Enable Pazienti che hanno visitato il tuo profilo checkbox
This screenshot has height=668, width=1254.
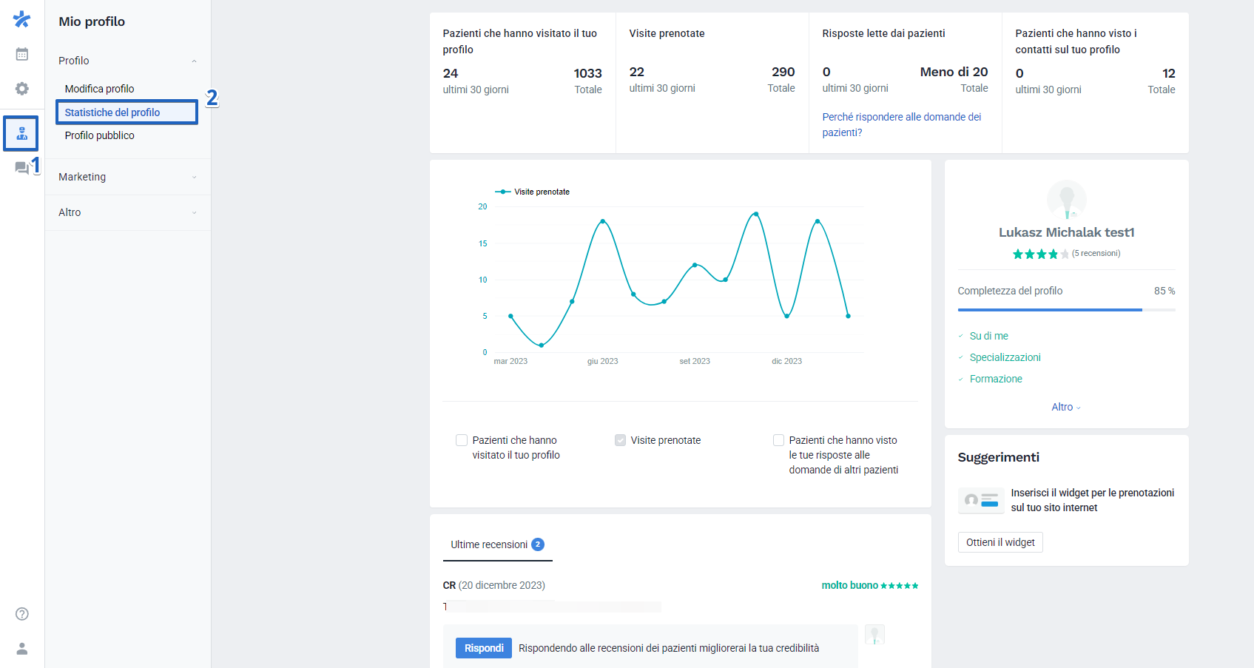462,440
